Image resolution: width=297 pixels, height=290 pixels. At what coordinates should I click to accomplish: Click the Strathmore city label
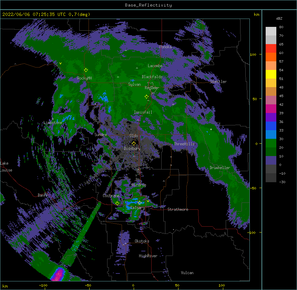(178, 209)
